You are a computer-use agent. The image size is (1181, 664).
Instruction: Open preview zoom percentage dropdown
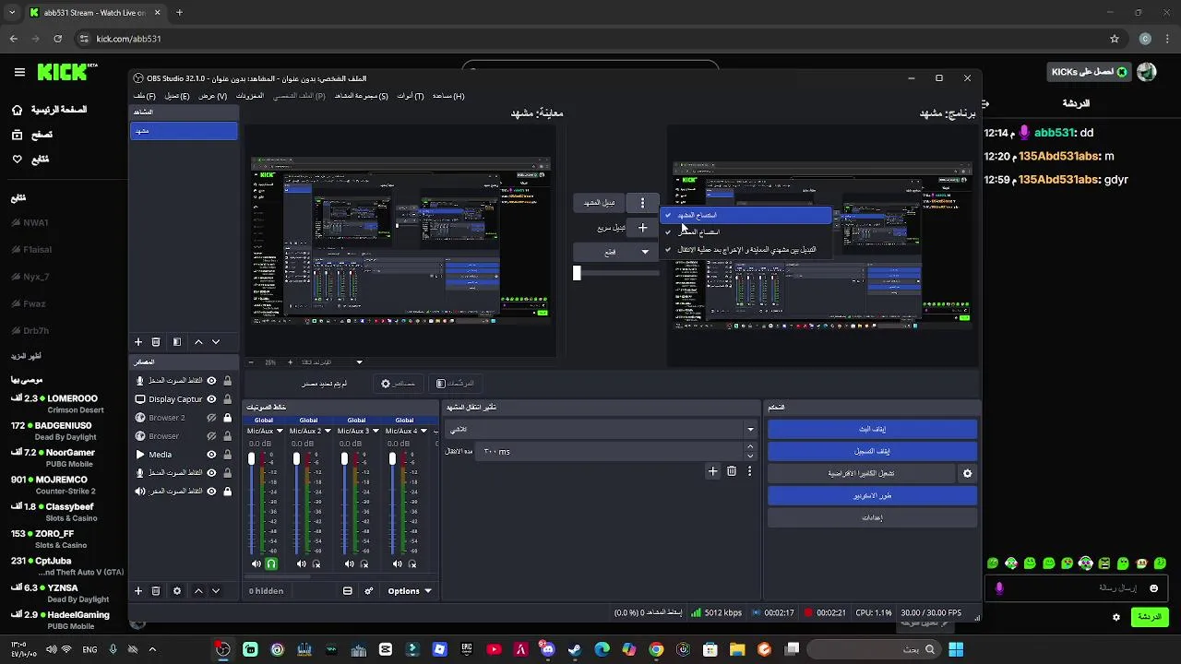click(x=359, y=362)
